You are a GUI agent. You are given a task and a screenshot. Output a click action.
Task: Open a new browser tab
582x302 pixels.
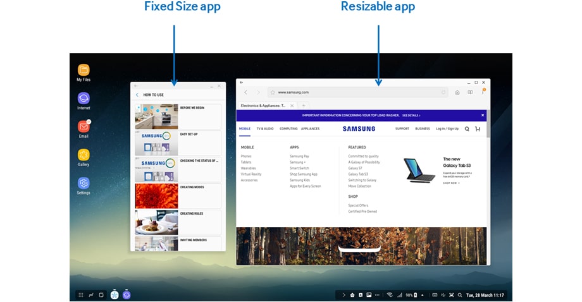303,106
